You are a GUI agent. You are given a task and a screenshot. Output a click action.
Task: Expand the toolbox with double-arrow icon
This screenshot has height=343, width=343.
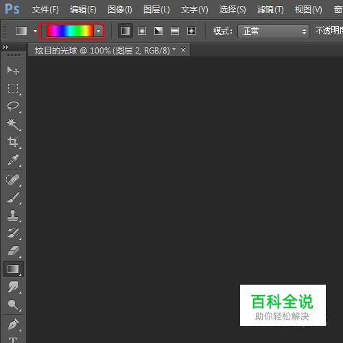[5, 47]
